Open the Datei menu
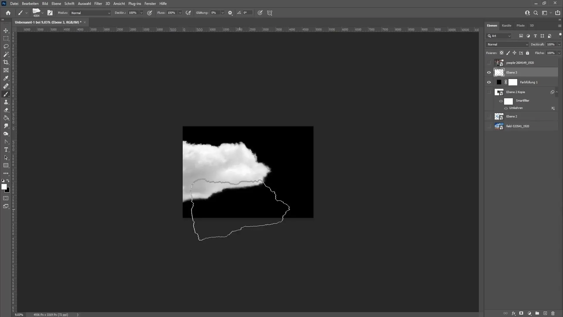The image size is (563, 317). 14,4
